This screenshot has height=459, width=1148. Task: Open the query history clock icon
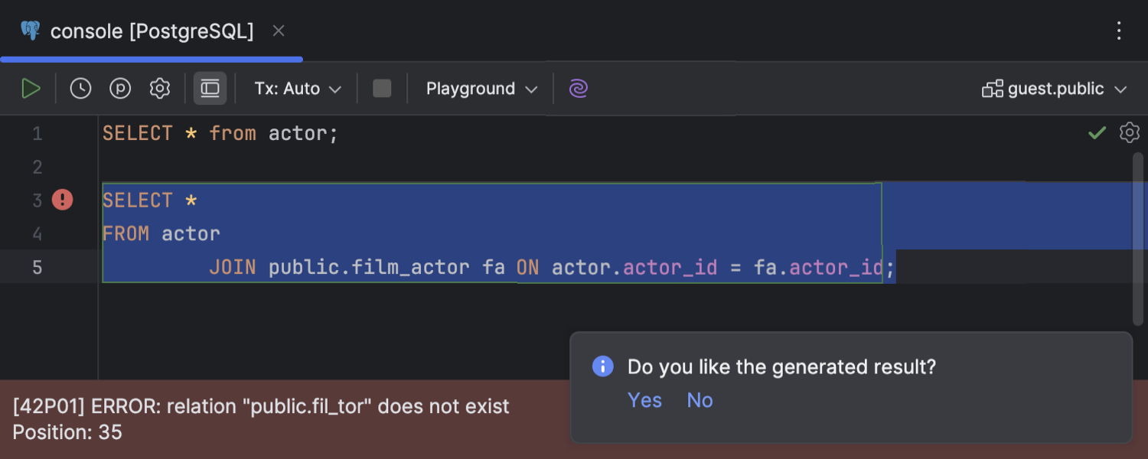(x=80, y=89)
